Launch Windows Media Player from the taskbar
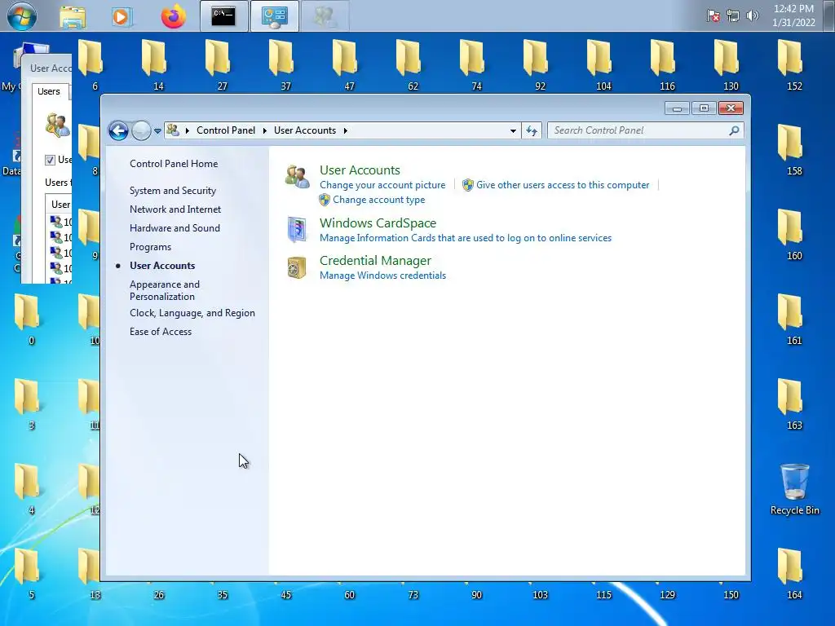Screen dimensions: 835x626 point(121,17)
